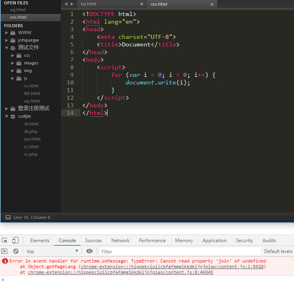Switch to the Network tab
Viewport: 294px width, 283px height.
click(120, 241)
